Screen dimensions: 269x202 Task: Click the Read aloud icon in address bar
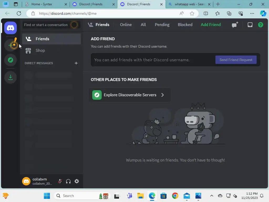(182, 13)
